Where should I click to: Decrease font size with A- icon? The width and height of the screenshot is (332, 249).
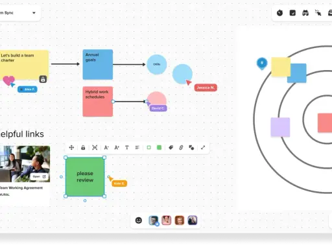coord(106,148)
